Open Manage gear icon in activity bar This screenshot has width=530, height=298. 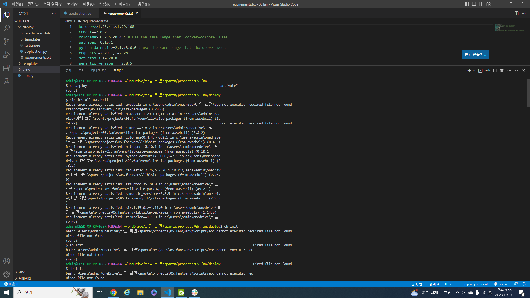[7, 274]
